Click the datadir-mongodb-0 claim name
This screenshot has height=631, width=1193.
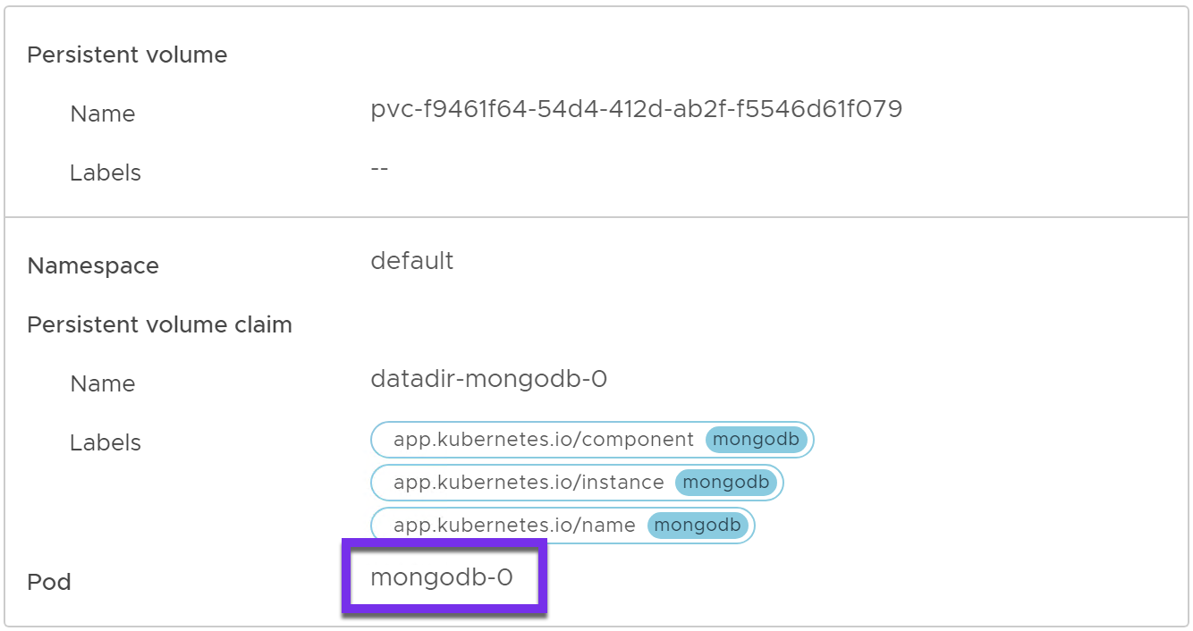(488, 380)
